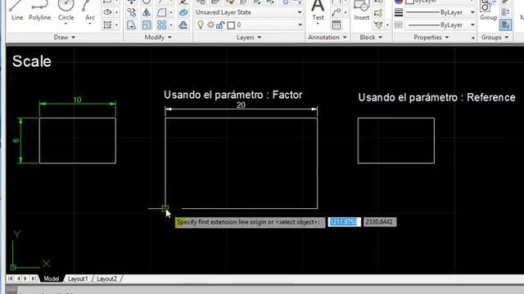Open the Circle tool dropdown arrow
The height and width of the screenshot is (294, 524).
click(65, 24)
